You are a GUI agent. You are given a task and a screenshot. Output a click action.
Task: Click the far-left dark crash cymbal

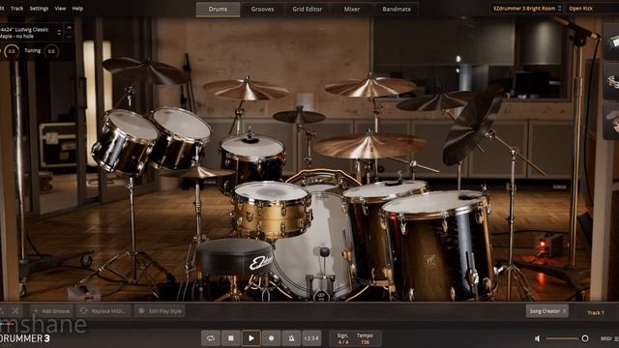tap(144, 71)
